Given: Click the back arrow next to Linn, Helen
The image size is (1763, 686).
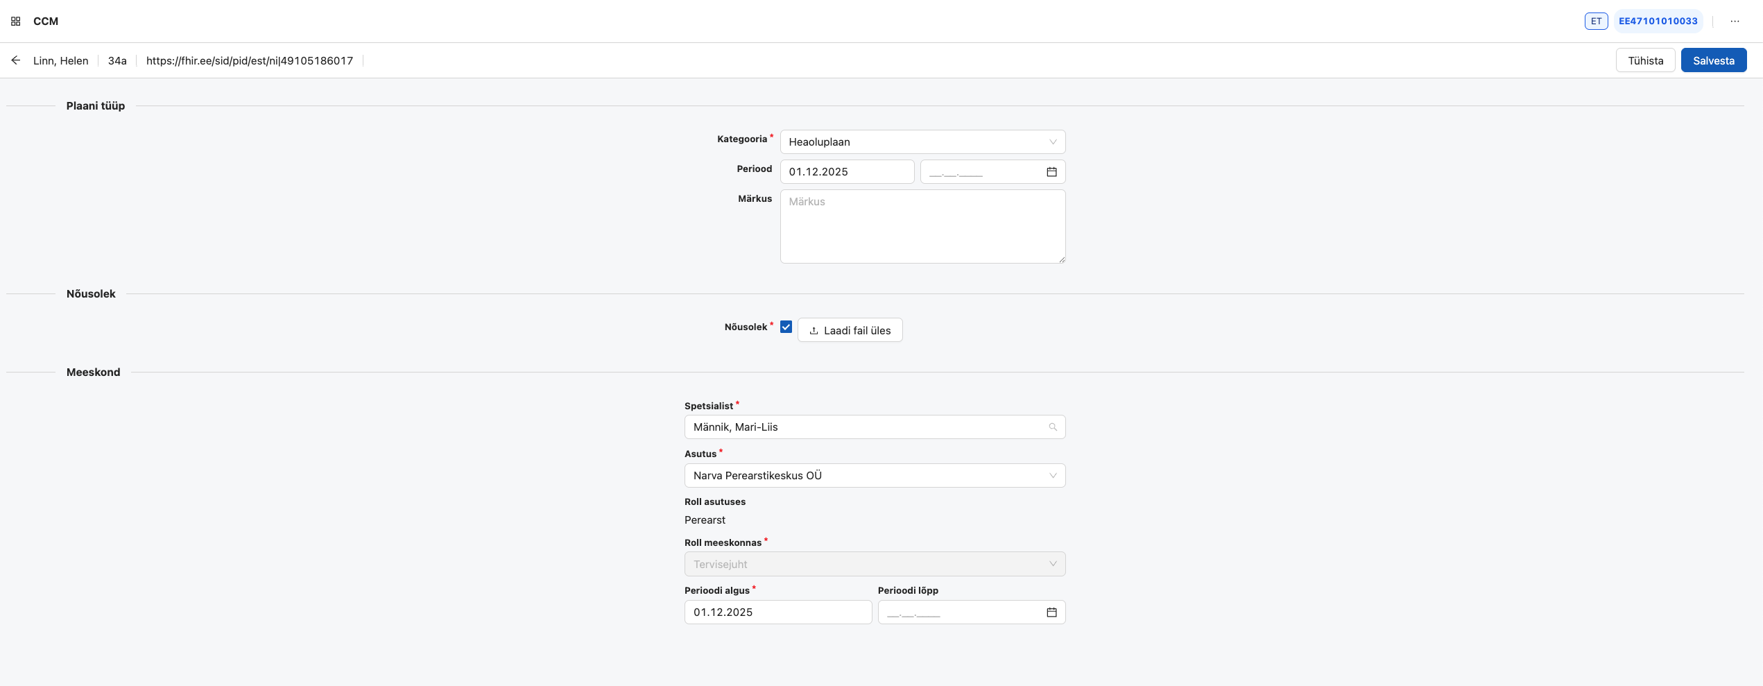Looking at the screenshot, I should coord(15,60).
